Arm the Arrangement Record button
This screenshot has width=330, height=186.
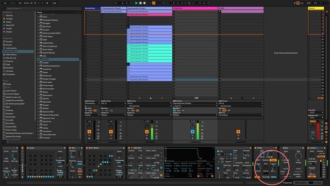point(144,3)
